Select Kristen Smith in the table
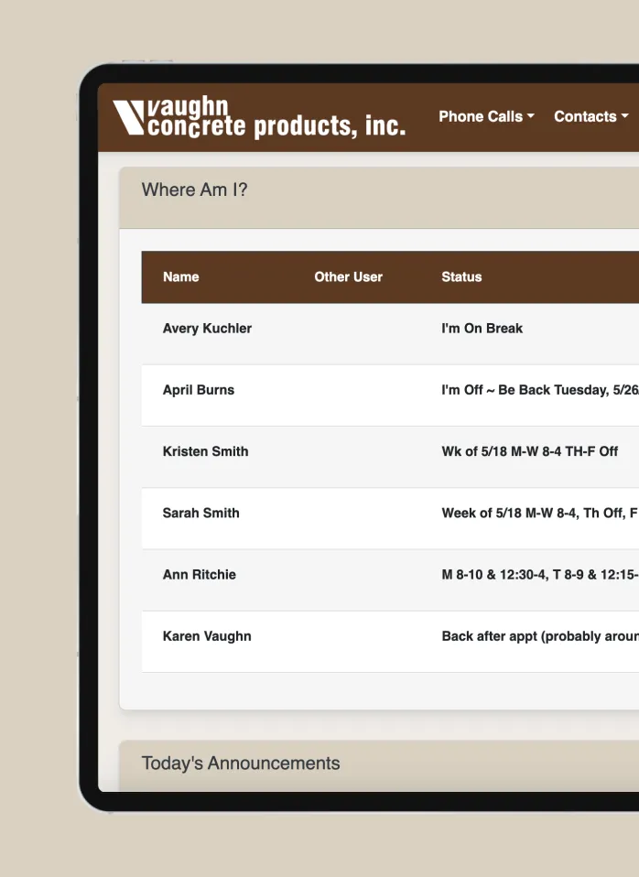Screen dimensions: 639x877 (205, 451)
